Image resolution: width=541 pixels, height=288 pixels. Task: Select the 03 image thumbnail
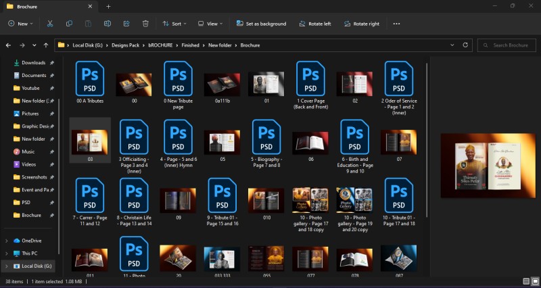pos(90,142)
